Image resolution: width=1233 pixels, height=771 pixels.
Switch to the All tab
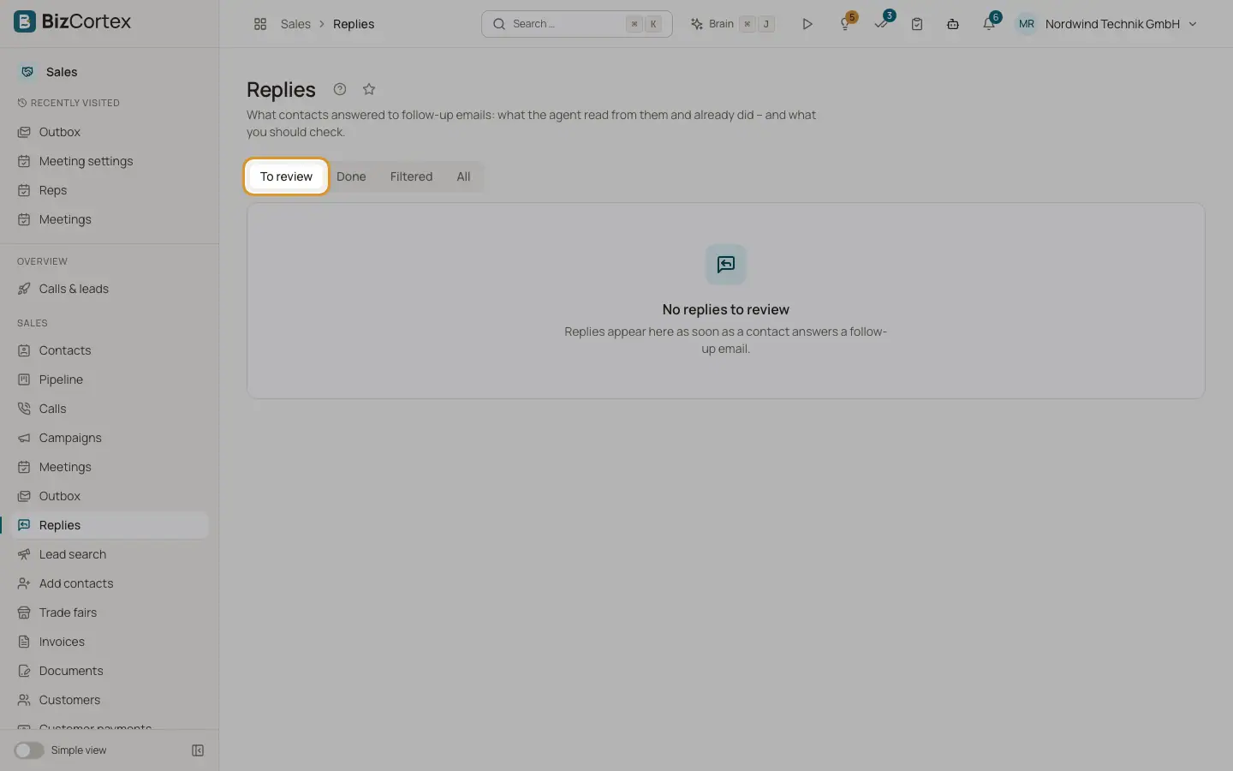(463, 176)
